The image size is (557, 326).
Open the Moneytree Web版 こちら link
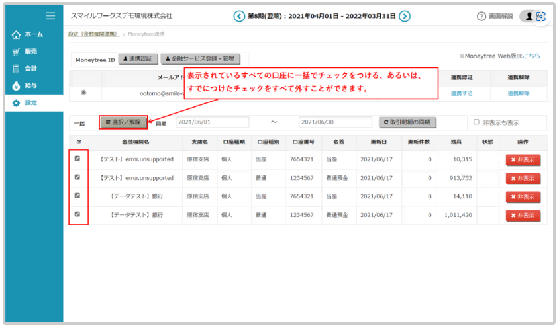coord(533,56)
